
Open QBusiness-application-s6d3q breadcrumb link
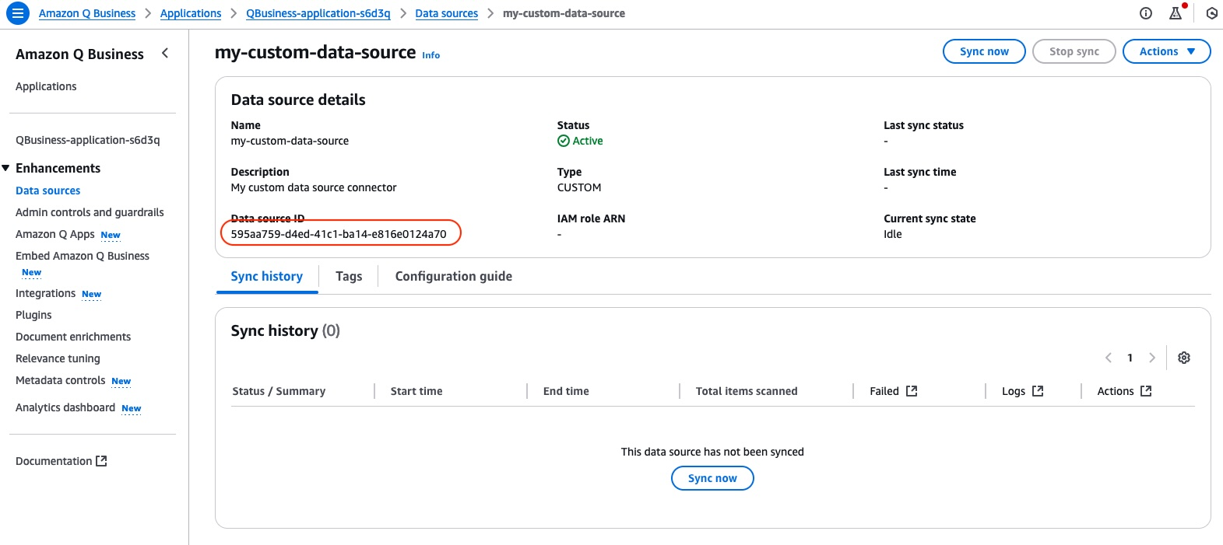pyautogui.click(x=318, y=13)
